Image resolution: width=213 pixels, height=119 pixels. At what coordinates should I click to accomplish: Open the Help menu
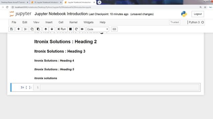pos(103,22)
